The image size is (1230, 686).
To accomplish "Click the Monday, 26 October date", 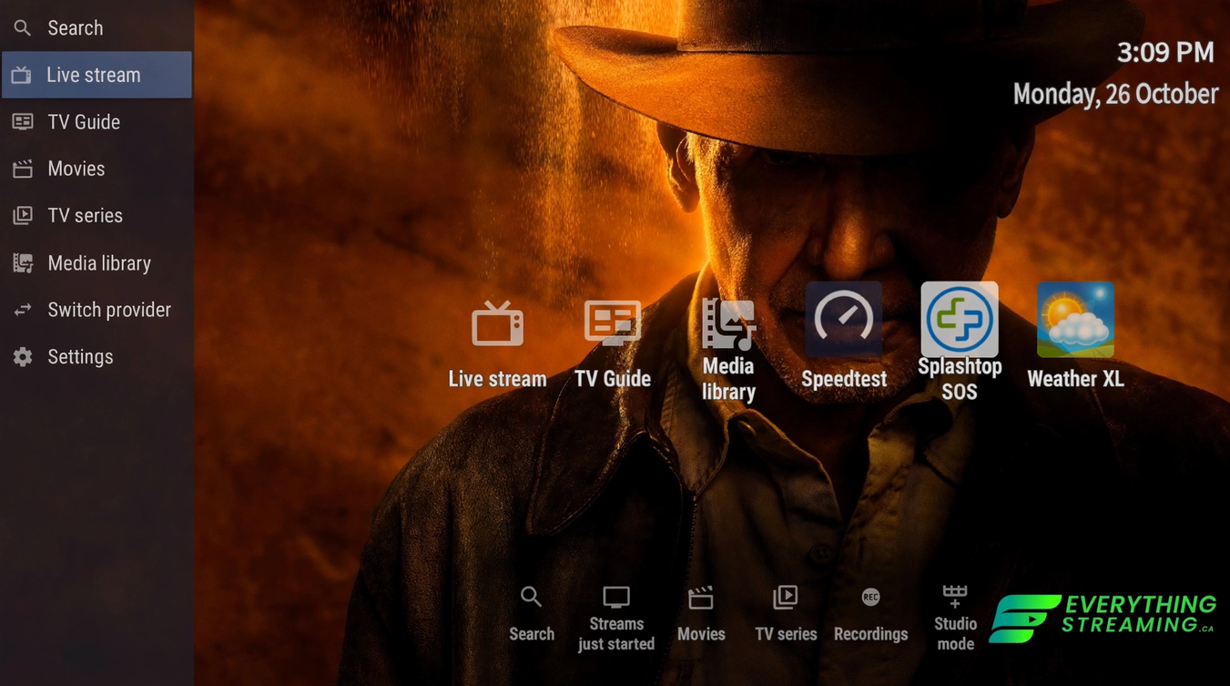I will [x=1115, y=94].
